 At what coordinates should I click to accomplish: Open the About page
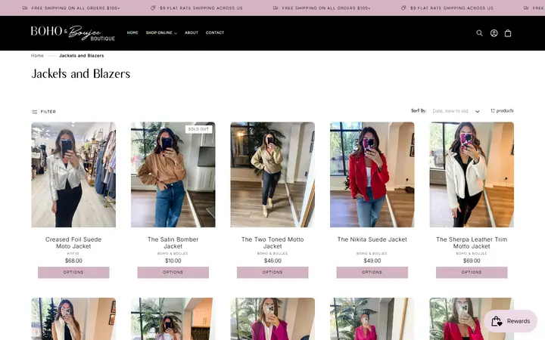(192, 32)
